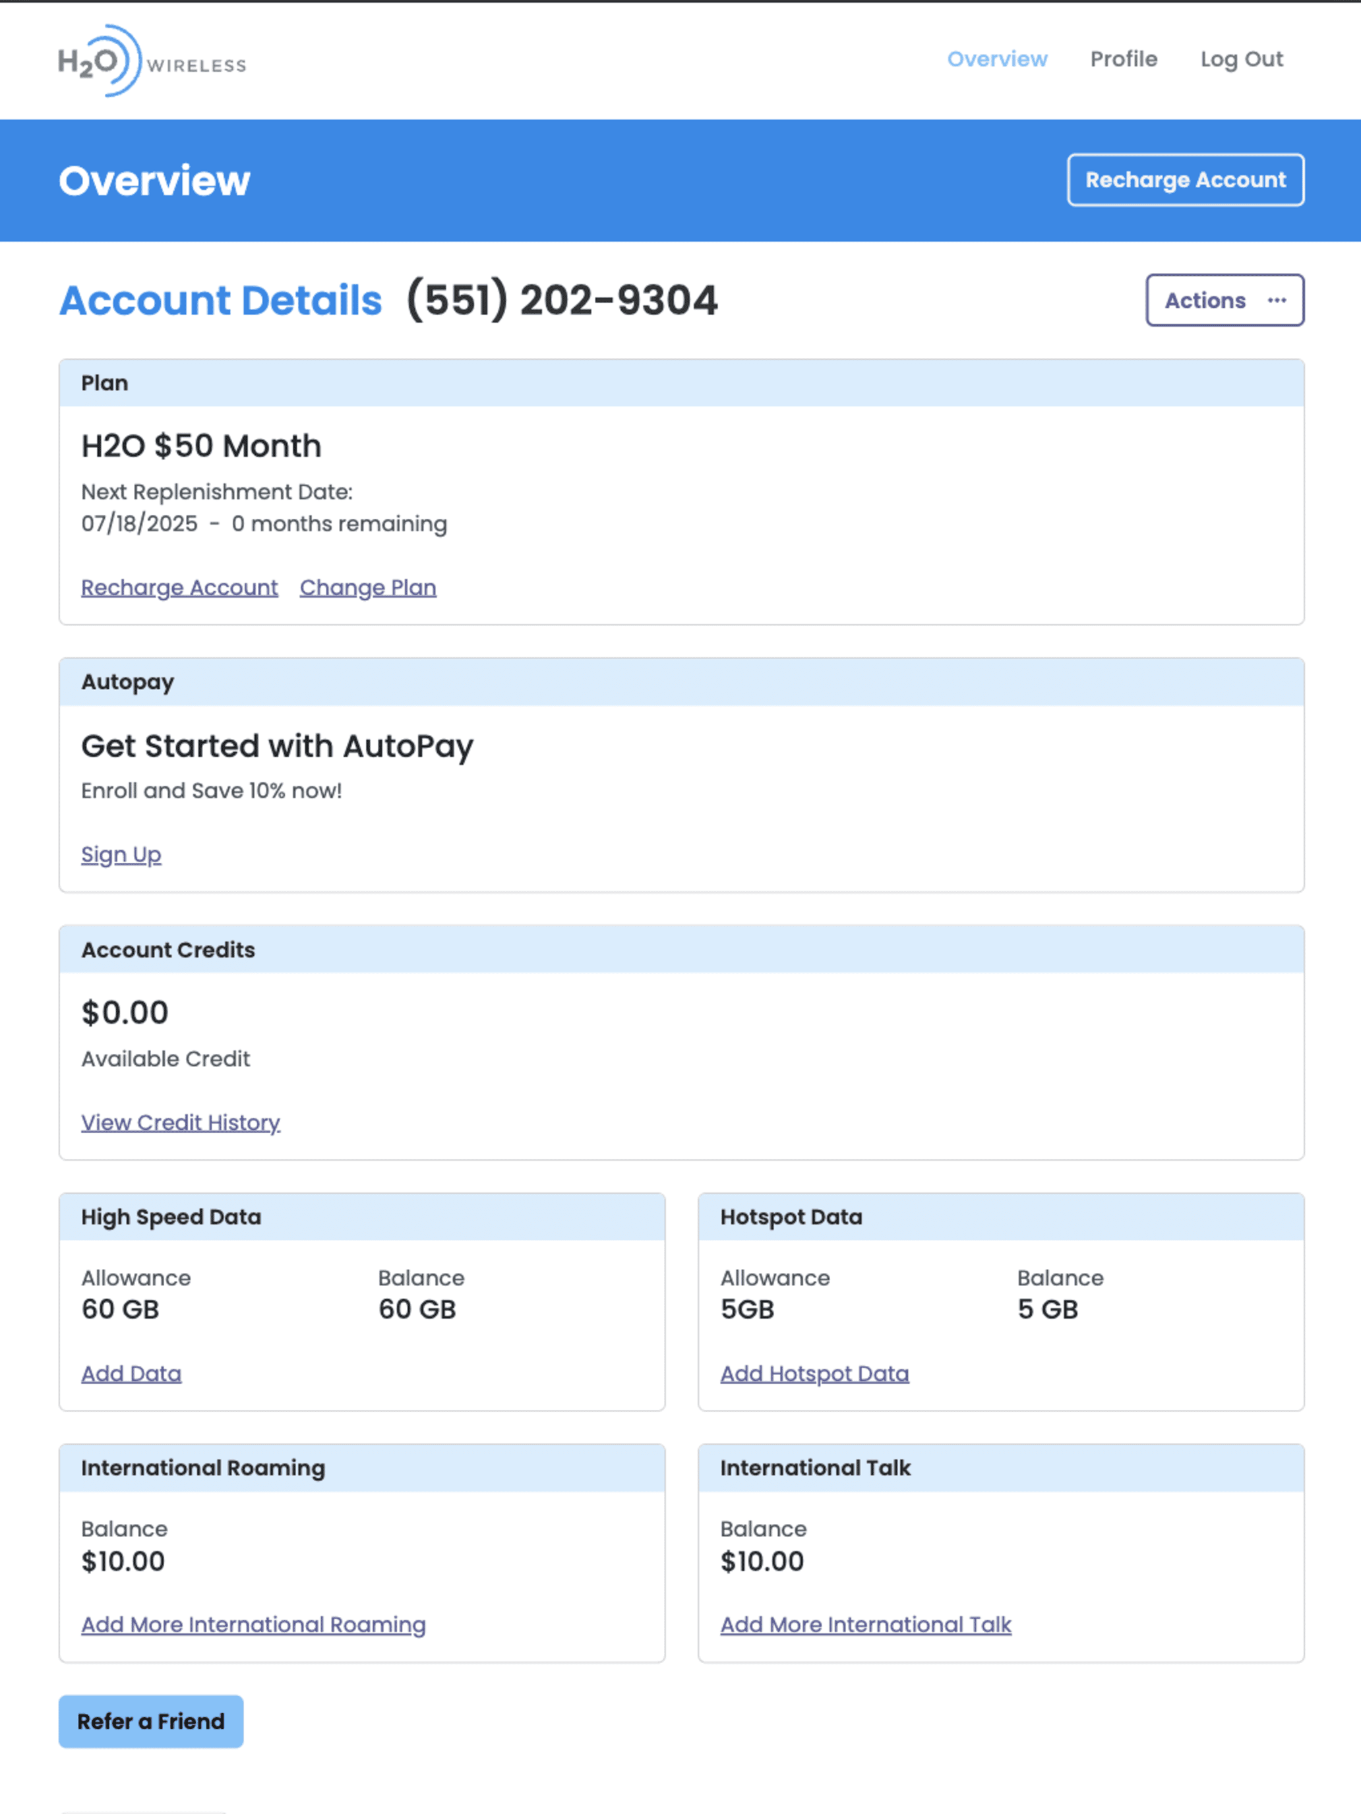The width and height of the screenshot is (1361, 1814).
Task: Go to the Overview nav tab
Action: 997,59
